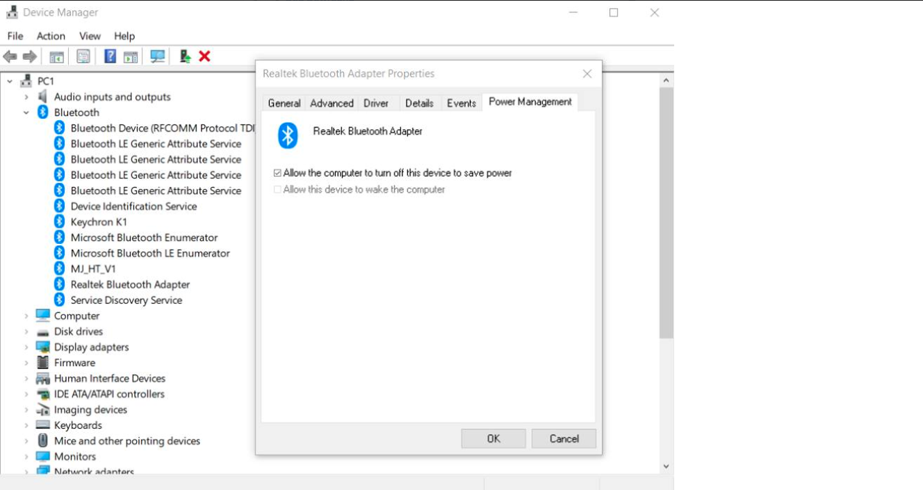
Task: Click Show/Hide Action Pane toolbar icon
Action: tap(131, 57)
